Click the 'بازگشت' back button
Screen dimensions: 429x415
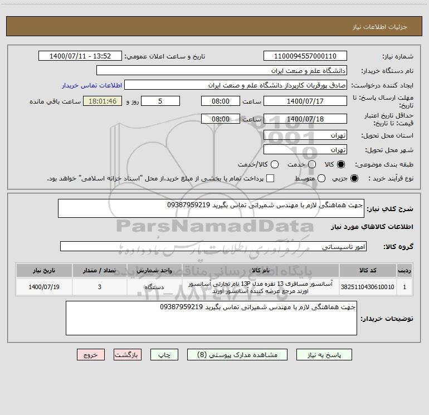(x=128, y=355)
